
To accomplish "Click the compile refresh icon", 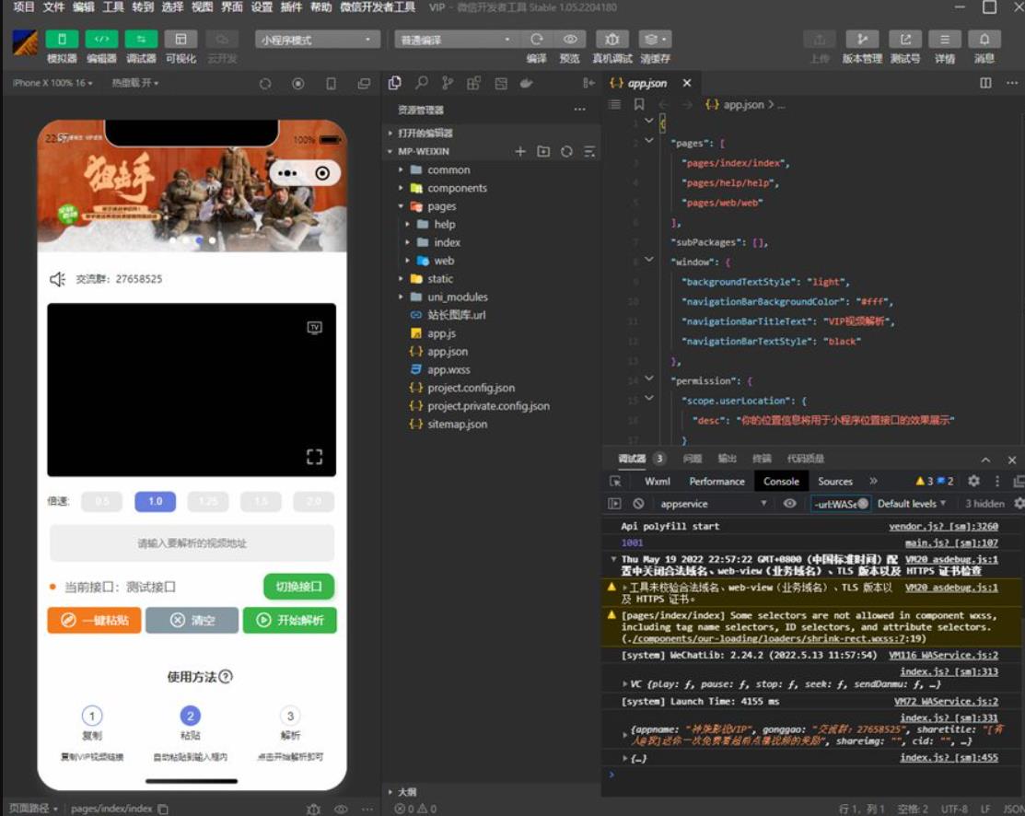I will 536,40.
